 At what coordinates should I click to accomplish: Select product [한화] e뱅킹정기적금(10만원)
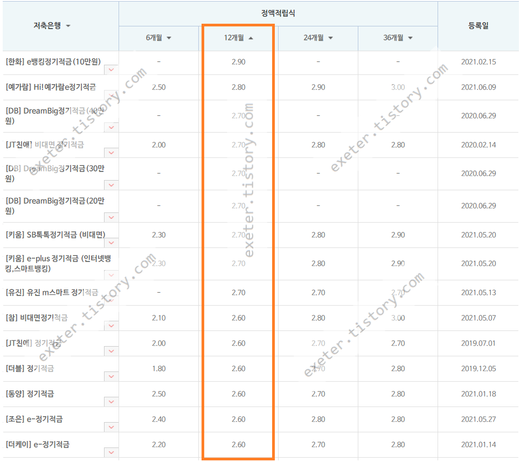tap(53, 61)
